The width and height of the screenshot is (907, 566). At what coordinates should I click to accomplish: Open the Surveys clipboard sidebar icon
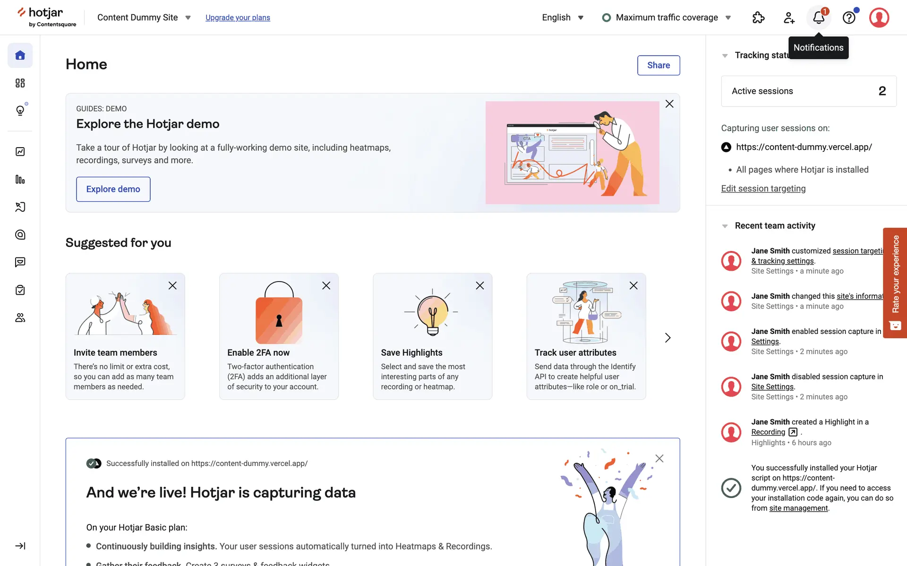(20, 290)
